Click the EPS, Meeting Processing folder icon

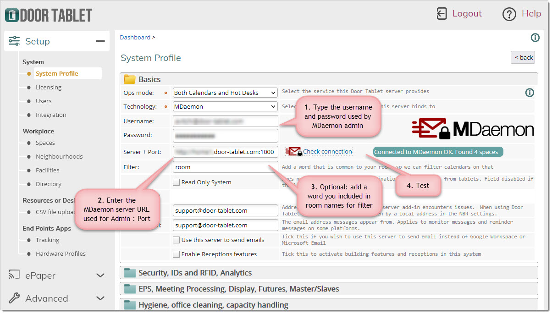131,289
